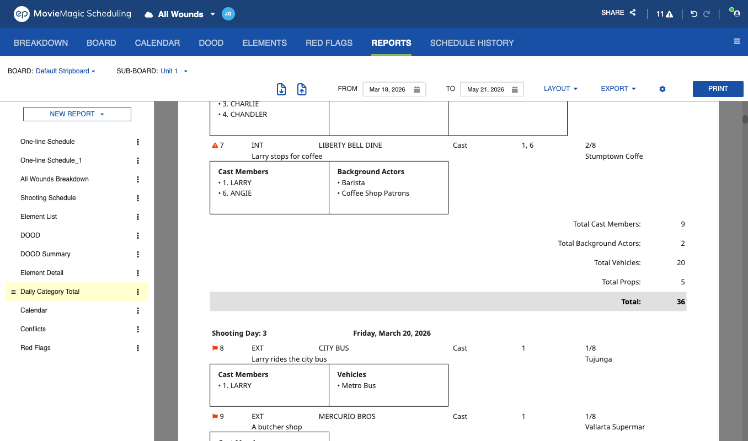Image resolution: width=748 pixels, height=441 pixels.
Task: Click the export report file icon
Action: click(x=302, y=89)
